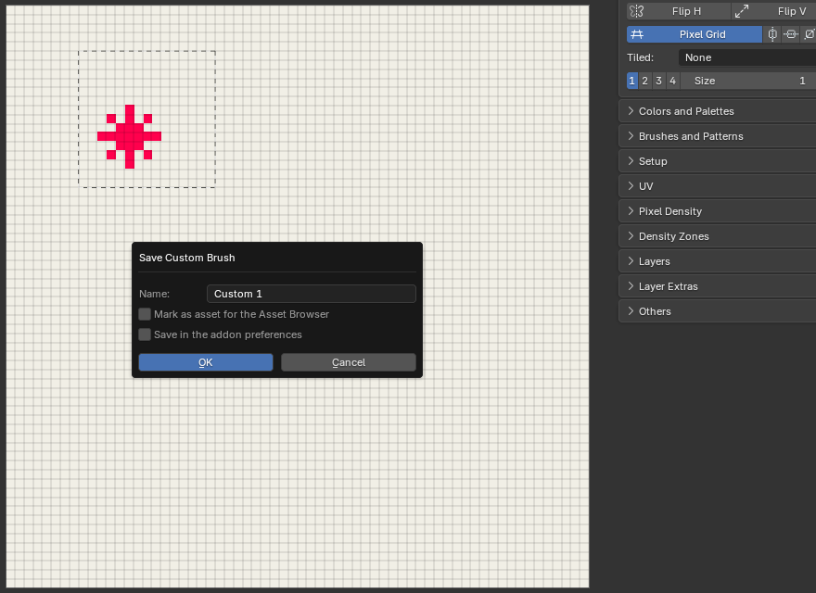Viewport: 816px width, 593px height.
Task: Select brush size preset 3
Action: tap(659, 81)
